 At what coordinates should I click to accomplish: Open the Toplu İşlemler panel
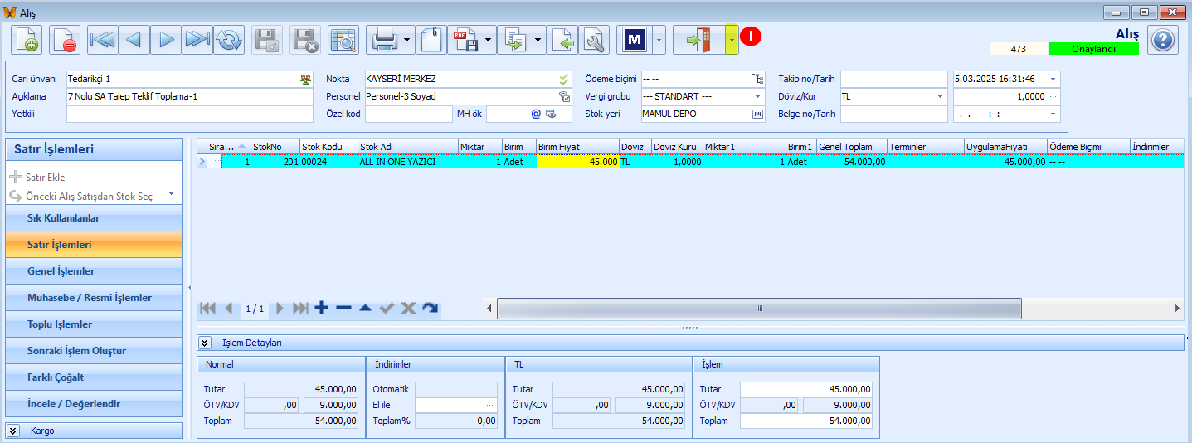pyautogui.click(x=94, y=324)
